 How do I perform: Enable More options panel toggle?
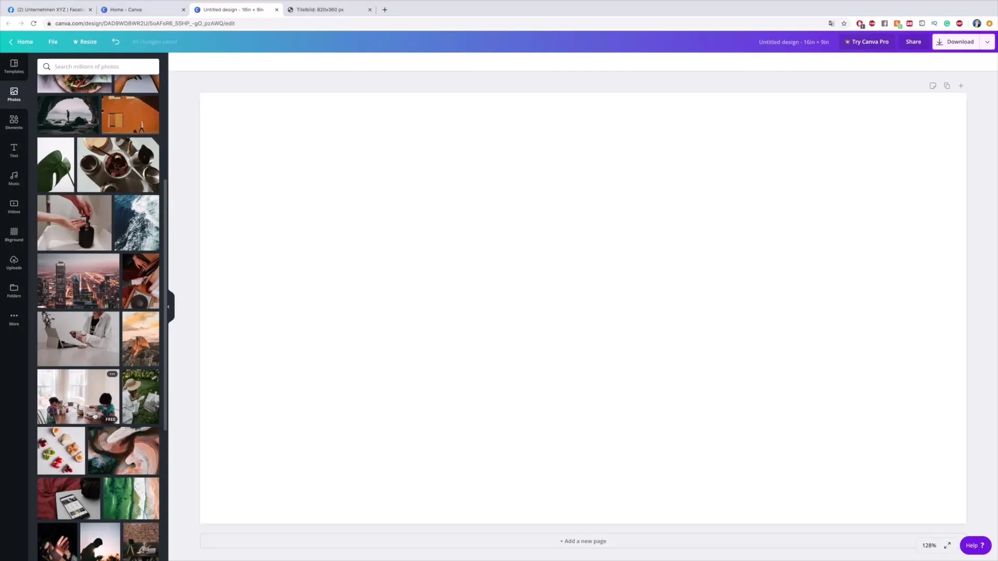click(x=14, y=318)
